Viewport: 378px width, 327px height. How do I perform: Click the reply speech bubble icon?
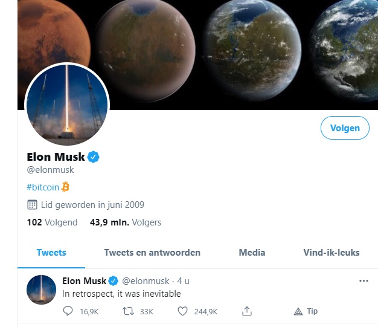click(68, 311)
